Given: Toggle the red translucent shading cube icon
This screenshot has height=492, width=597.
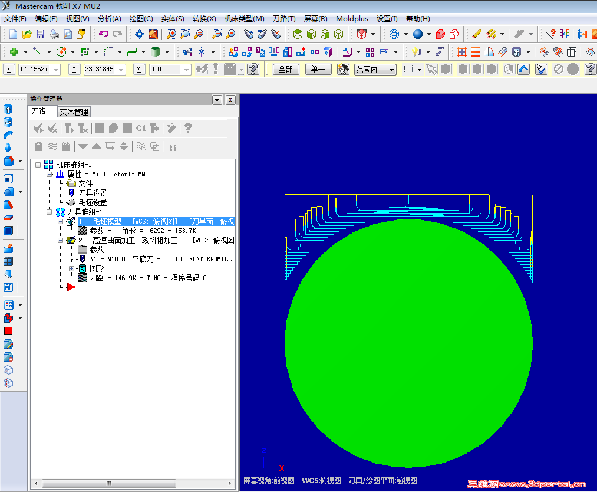Looking at the screenshot, I should pos(440,34).
